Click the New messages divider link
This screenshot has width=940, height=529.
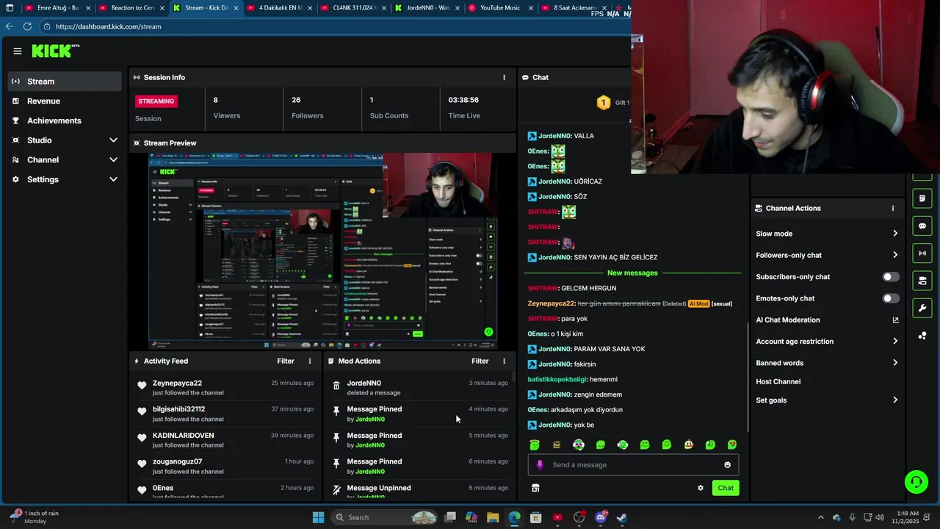coord(632,273)
